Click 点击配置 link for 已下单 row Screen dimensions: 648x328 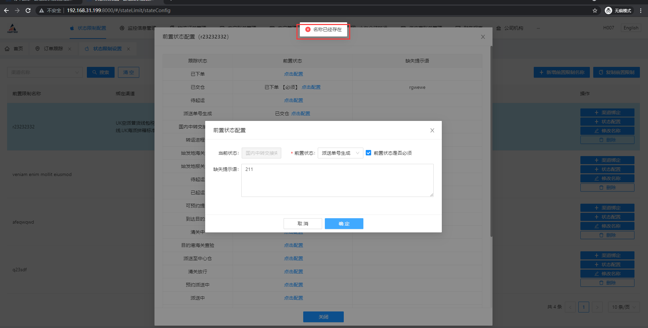click(x=293, y=74)
